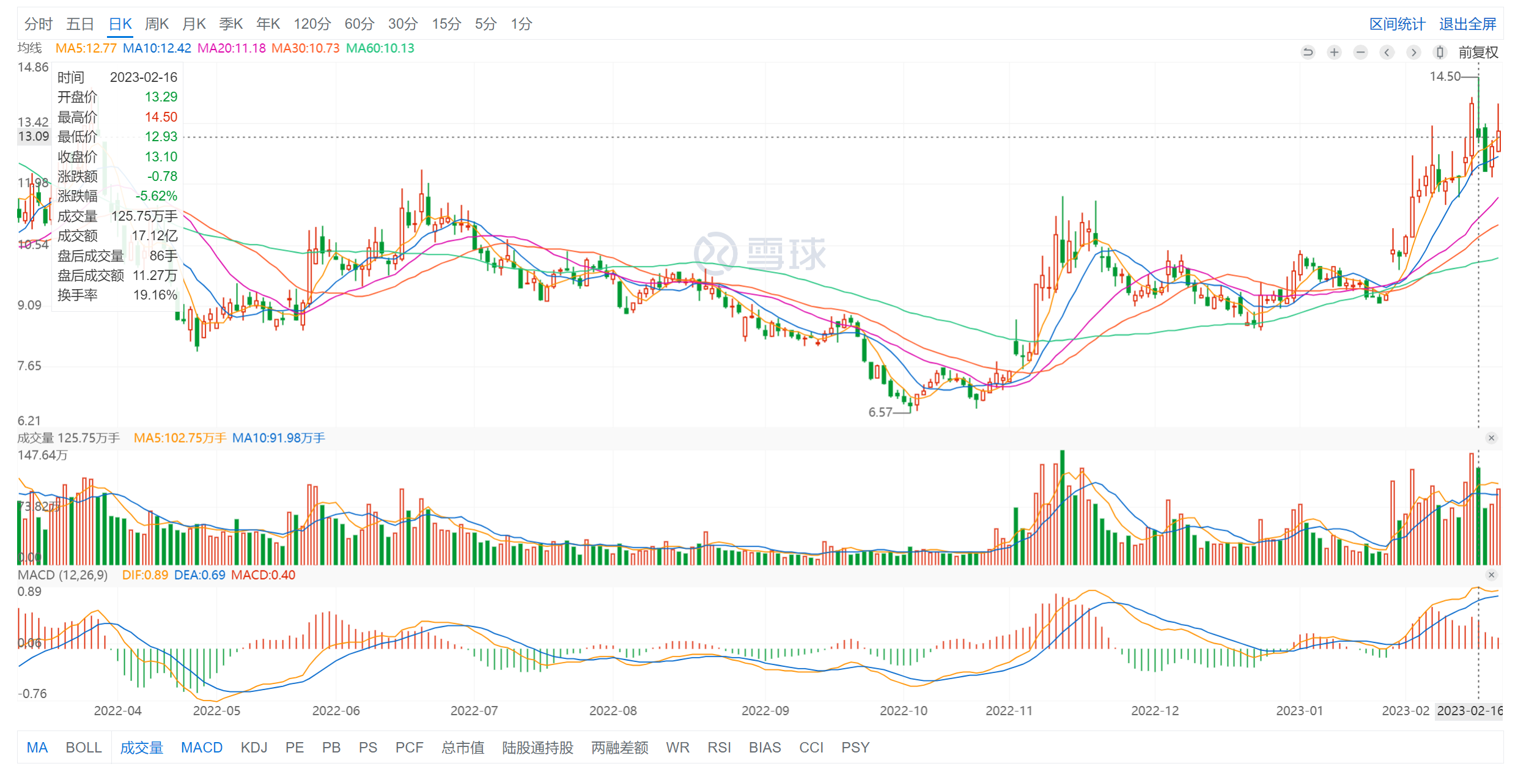Viewport: 1515px width, 769px height.
Task: Shift chart left with left arrow icon
Action: 1387,52
